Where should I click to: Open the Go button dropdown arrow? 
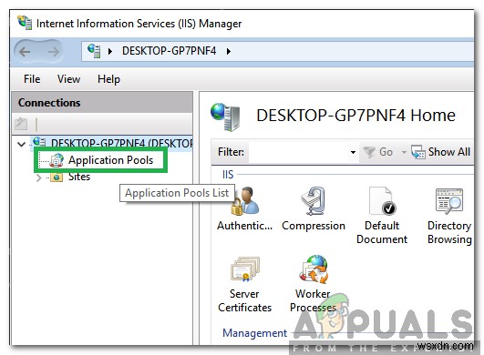point(404,152)
